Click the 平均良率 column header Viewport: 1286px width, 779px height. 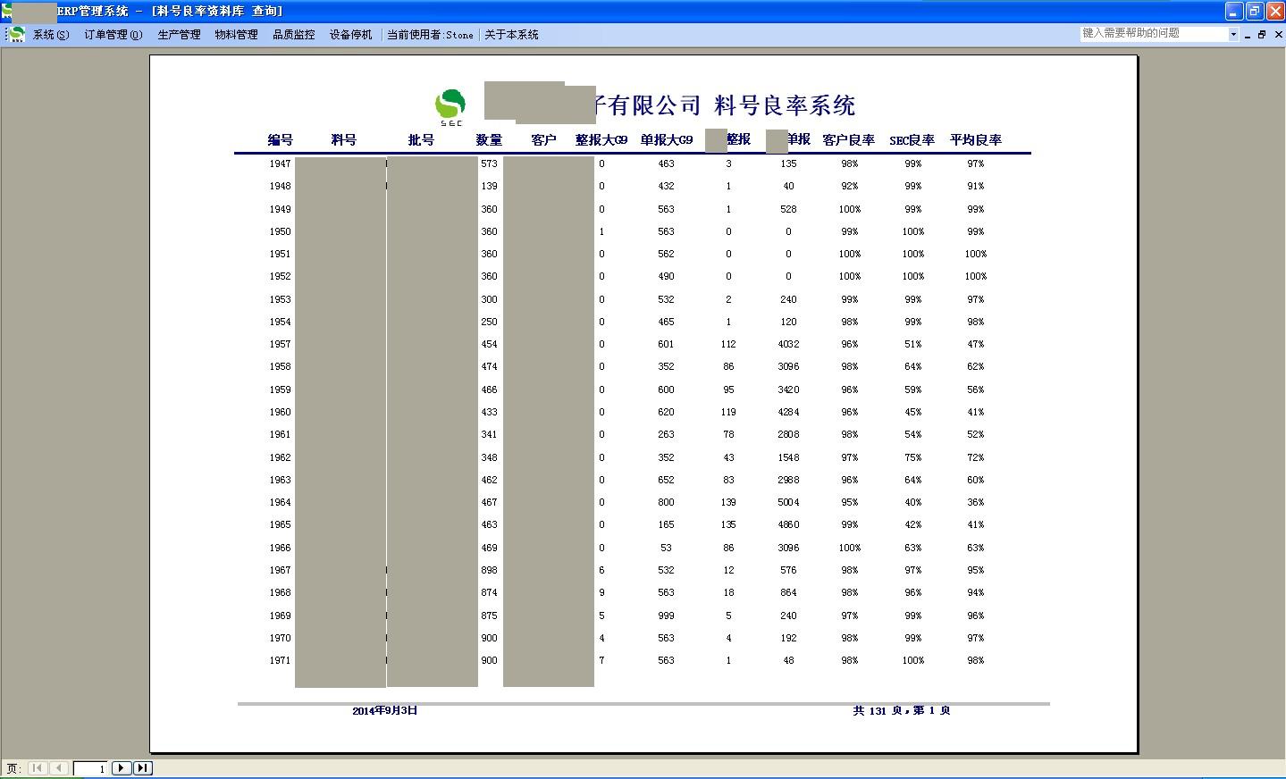tap(976, 139)
